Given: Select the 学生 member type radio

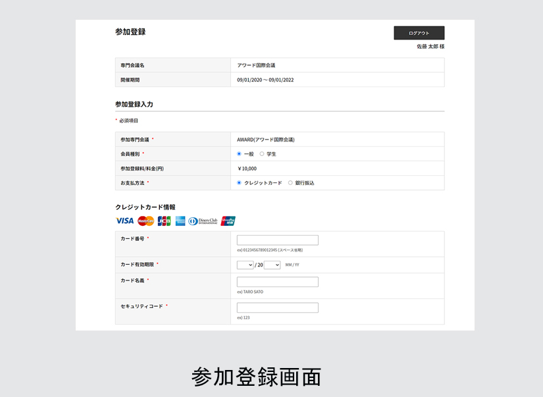Looking at the screenshot, I should coord(262,154).
